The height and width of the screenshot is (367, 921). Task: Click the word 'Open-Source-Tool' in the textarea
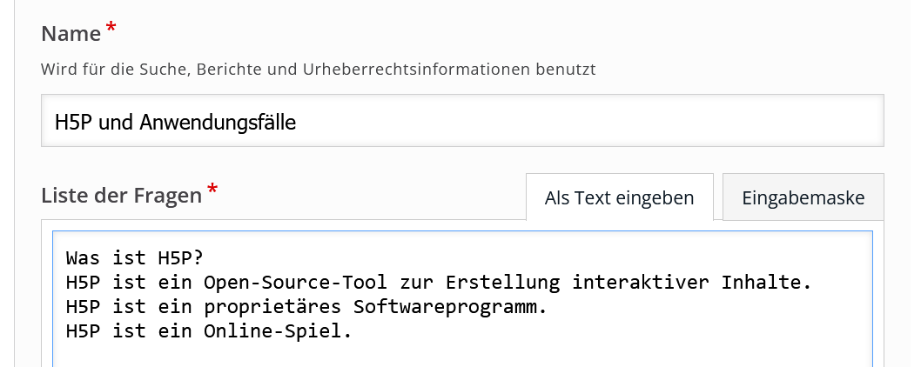(x=278, y=283)
